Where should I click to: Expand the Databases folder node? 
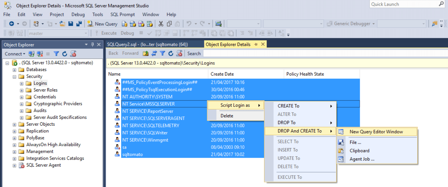[x=14, y=70]
